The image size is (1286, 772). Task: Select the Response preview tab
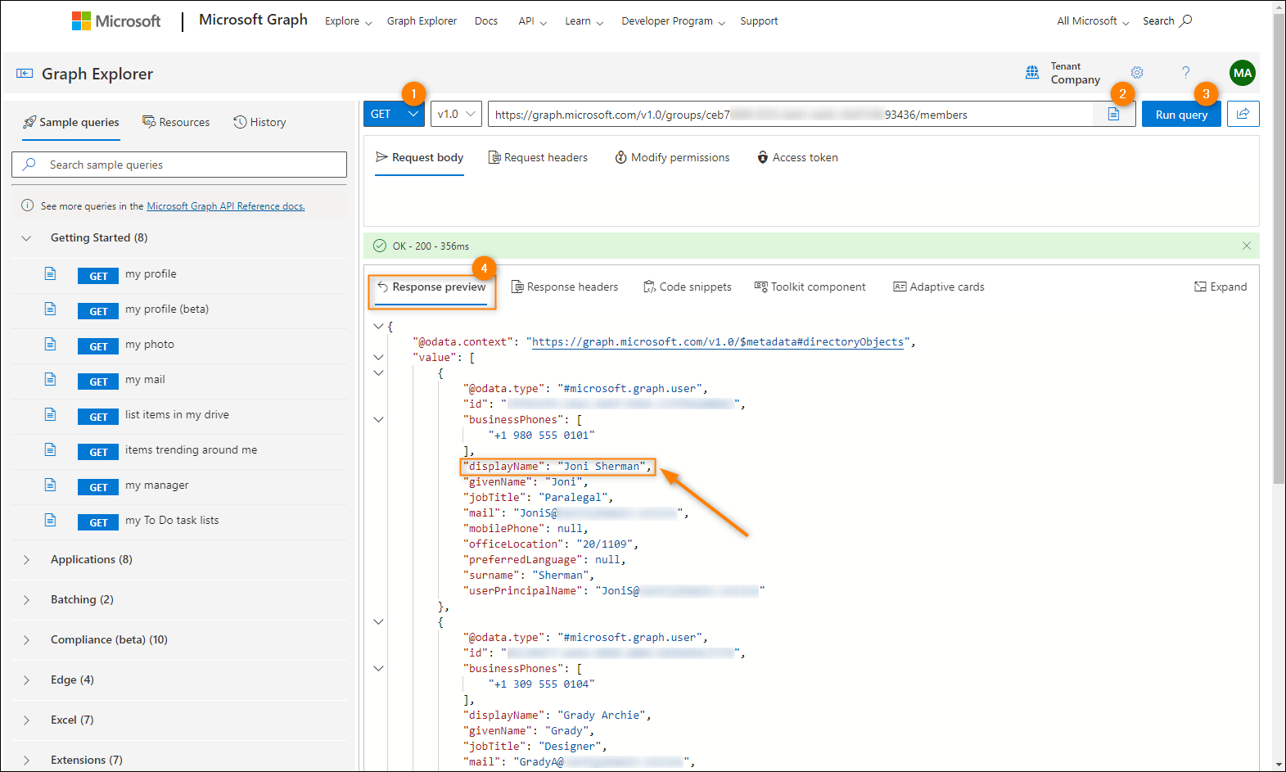pos(431,287)
